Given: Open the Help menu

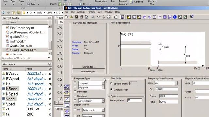Looking at the screenshot, I should (x=117, y=12).
